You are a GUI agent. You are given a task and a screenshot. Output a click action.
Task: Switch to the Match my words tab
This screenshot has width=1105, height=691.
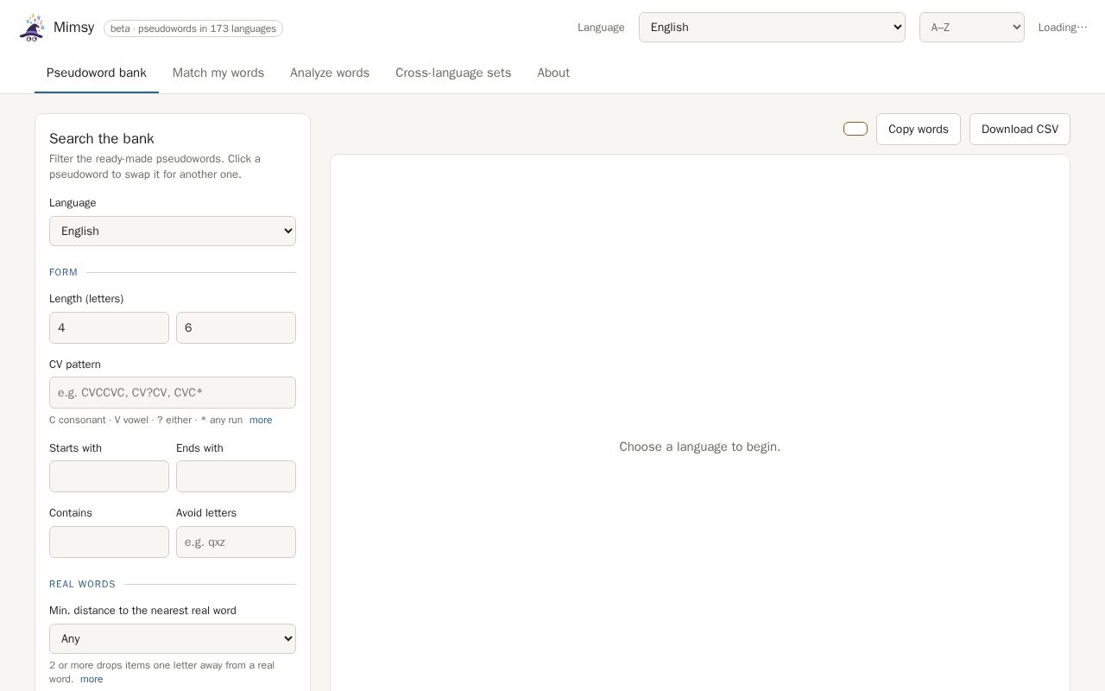[218, 73]
